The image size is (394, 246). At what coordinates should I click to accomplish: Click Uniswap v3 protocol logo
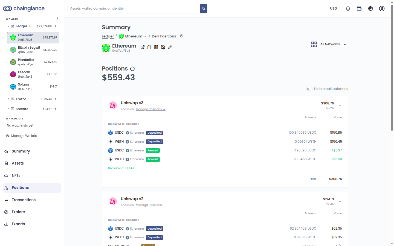click(113, 106)
